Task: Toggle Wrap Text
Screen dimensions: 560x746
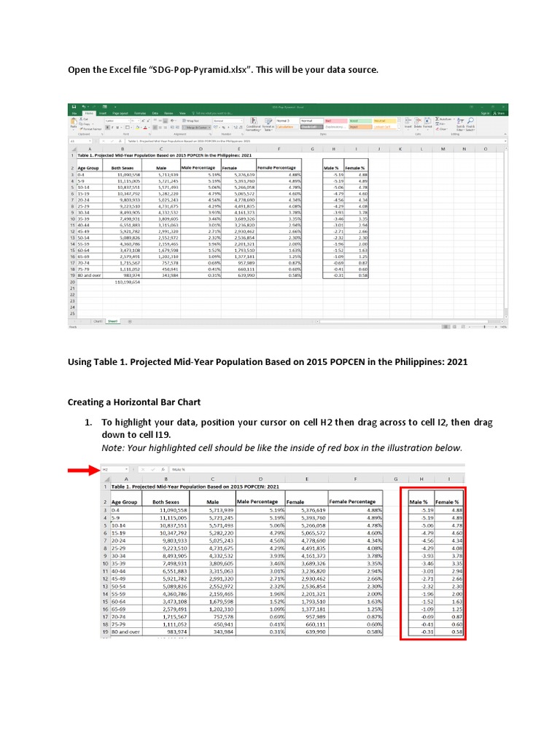Action: pos(190,121)
